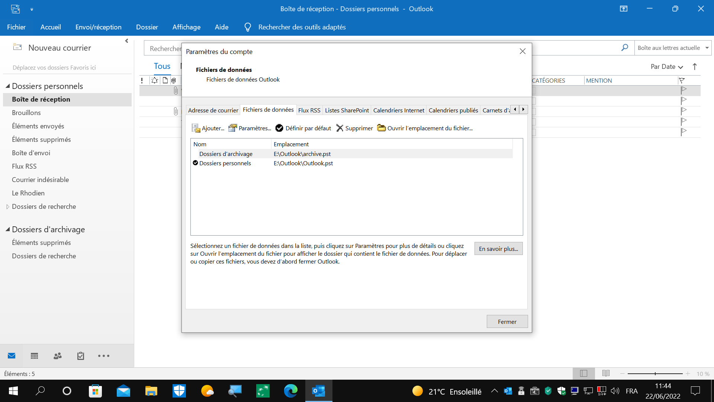The height and width of the screenshot is (402, 714).
Task: Click Supprimer to remove data file
Action: pyautogui.click(x=354, y=128)
